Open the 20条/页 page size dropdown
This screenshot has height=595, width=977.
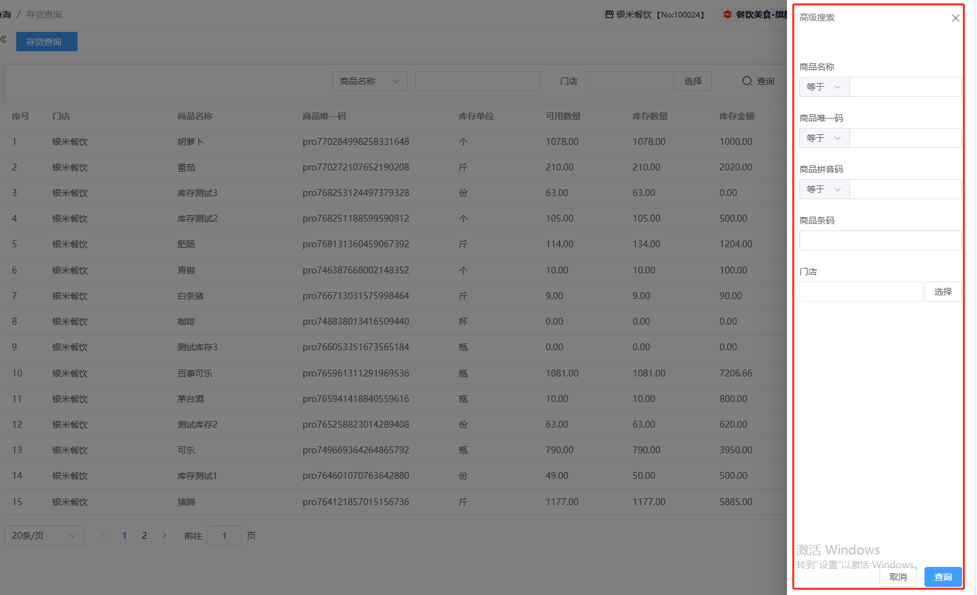pyautogui.click(x=44, y=536)
